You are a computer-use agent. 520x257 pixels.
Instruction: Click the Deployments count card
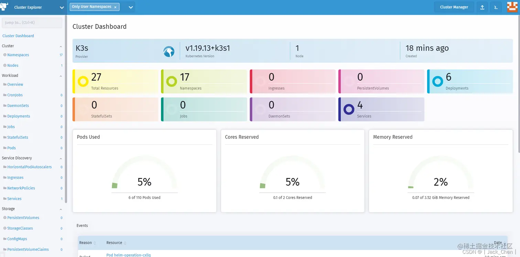[470, 81]
